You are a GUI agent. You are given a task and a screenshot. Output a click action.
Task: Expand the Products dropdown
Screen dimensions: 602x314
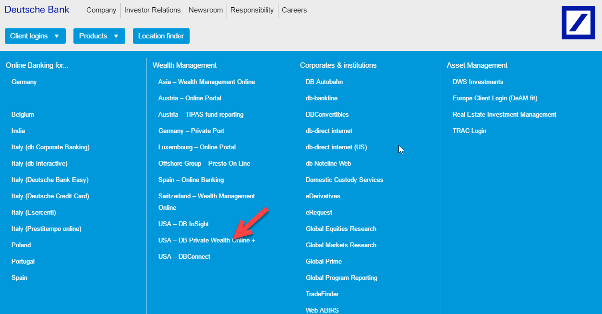pos(99,36)
